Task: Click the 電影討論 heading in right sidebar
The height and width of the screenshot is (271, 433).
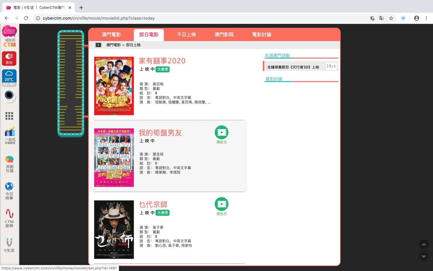Action: 273,79
